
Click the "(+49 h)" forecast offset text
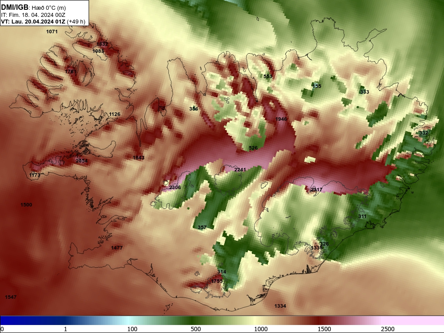click(76, 21)
